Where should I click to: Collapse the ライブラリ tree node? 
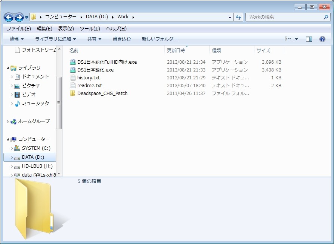tap(8, 68)
